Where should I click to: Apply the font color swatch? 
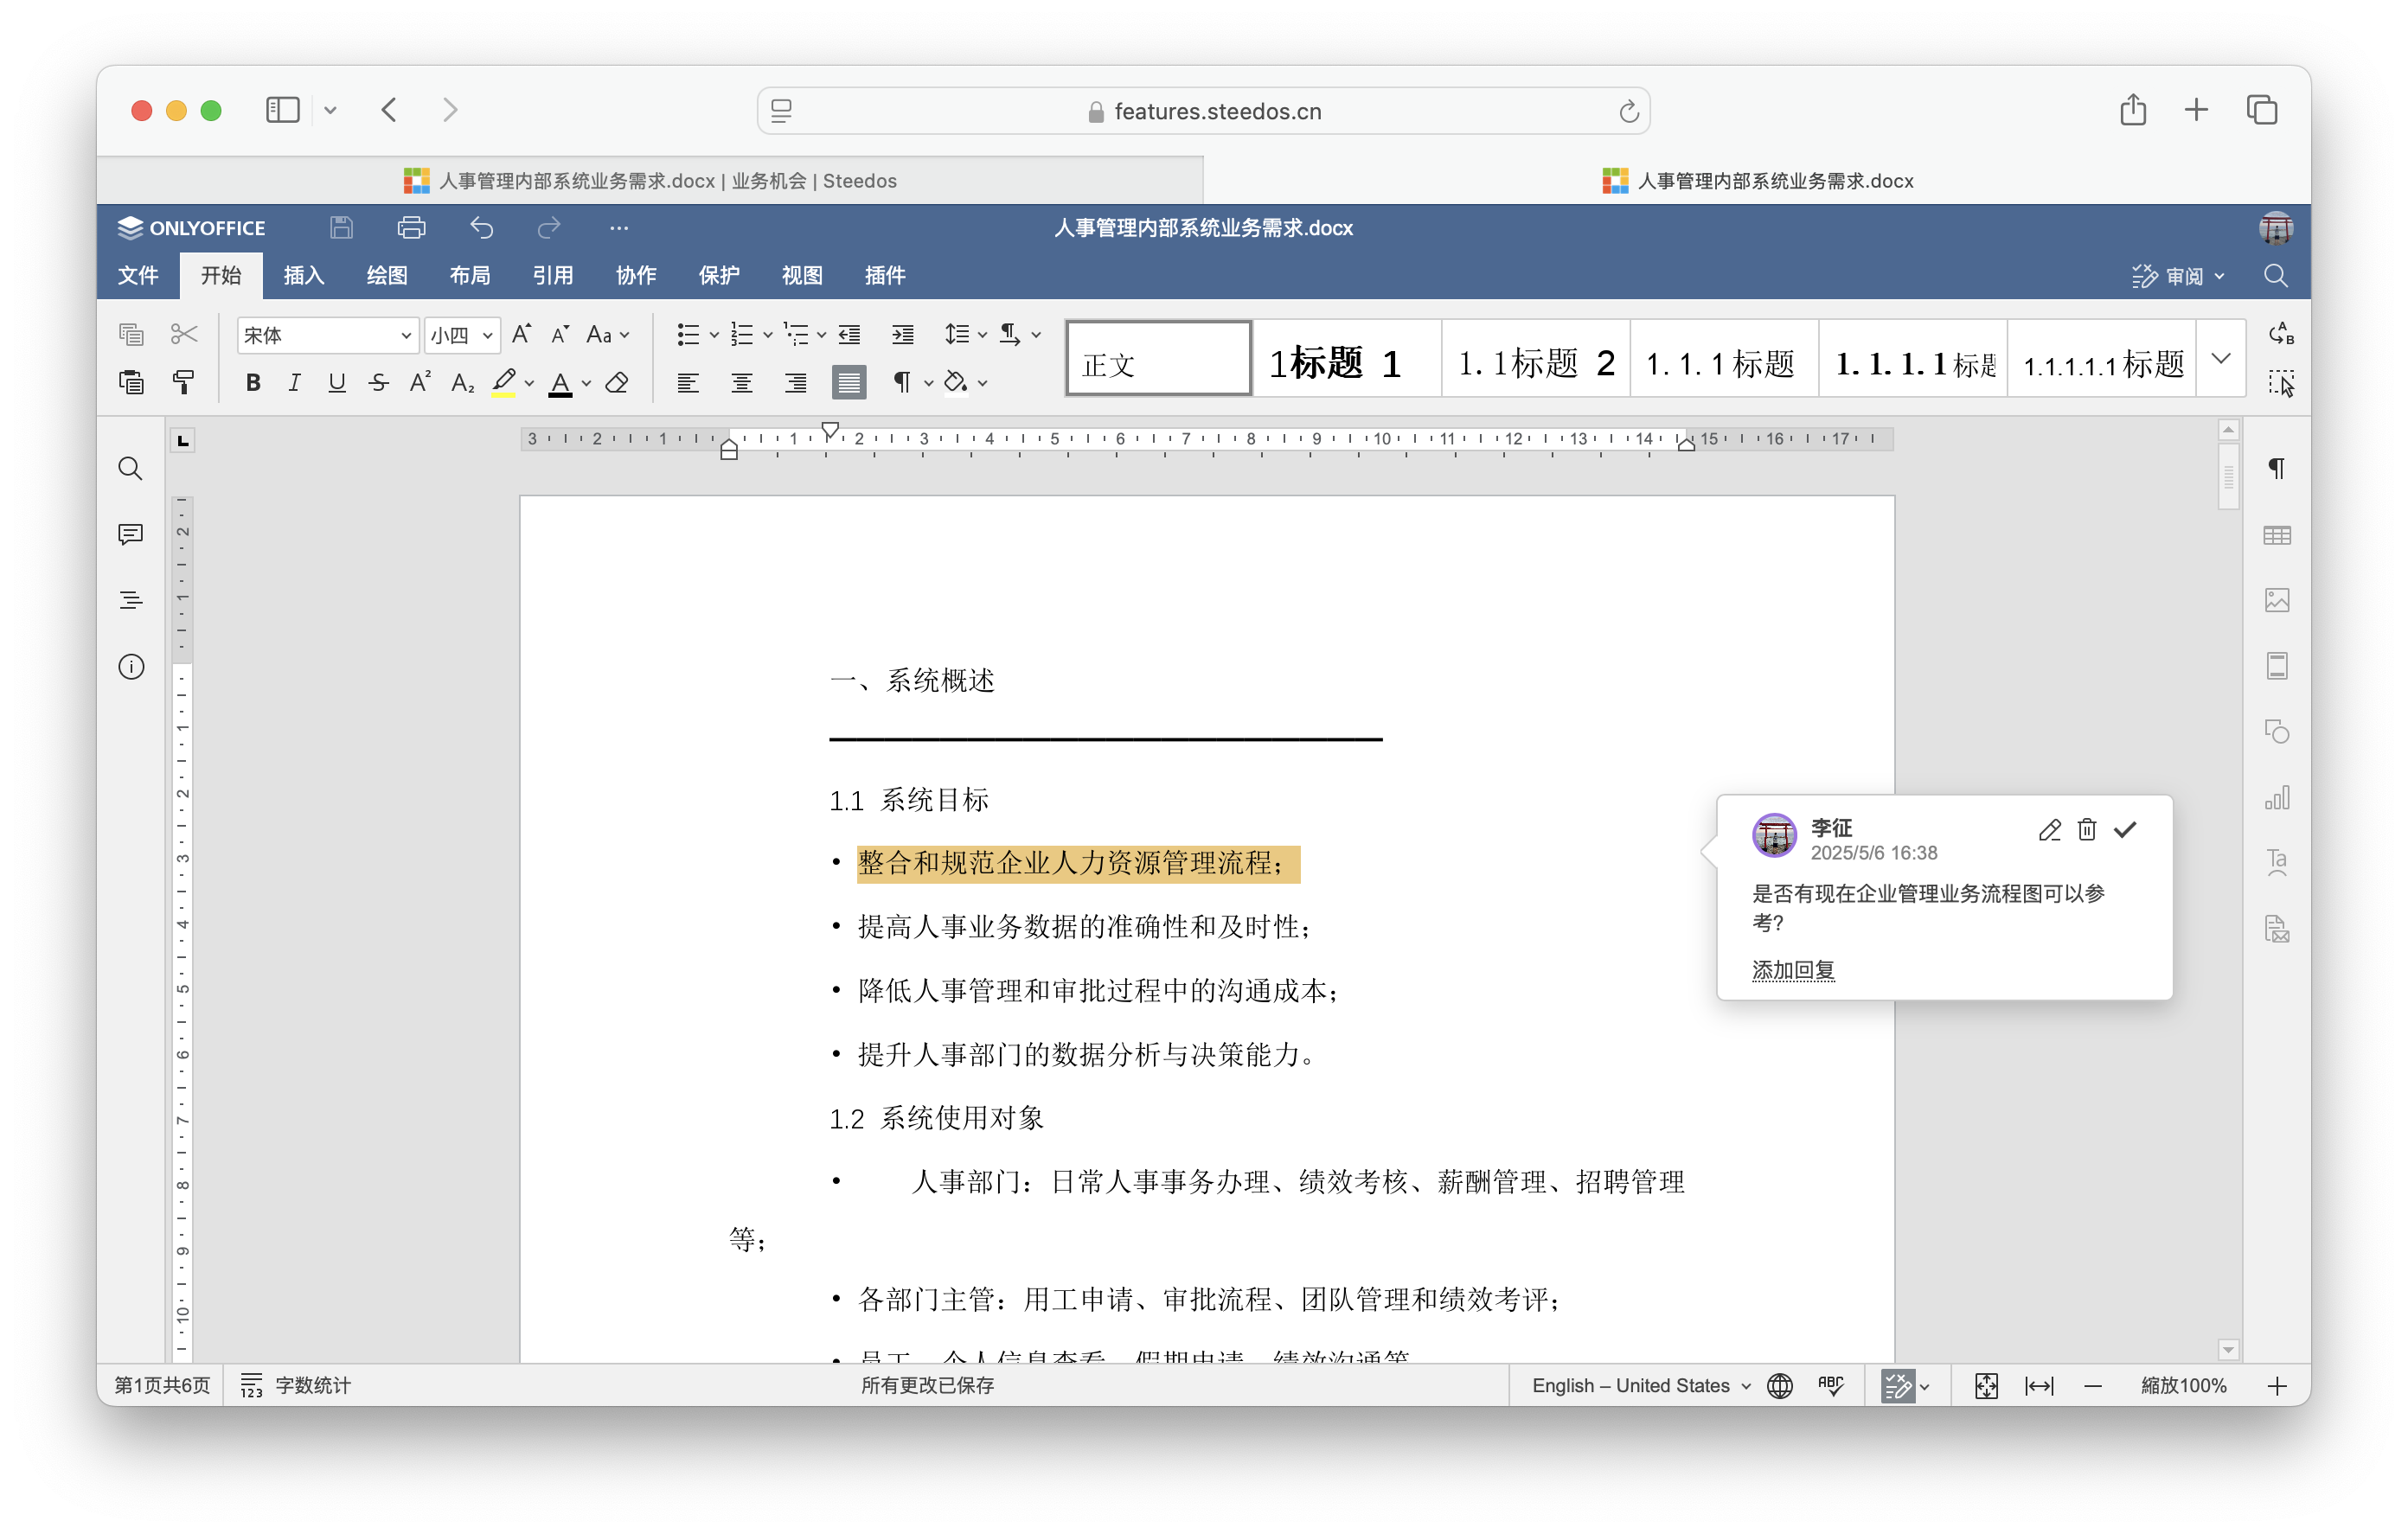(x=561, y=382)
